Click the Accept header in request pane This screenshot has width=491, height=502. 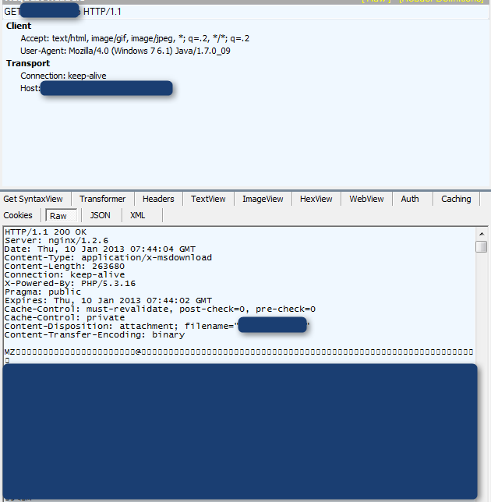(135, 38)
